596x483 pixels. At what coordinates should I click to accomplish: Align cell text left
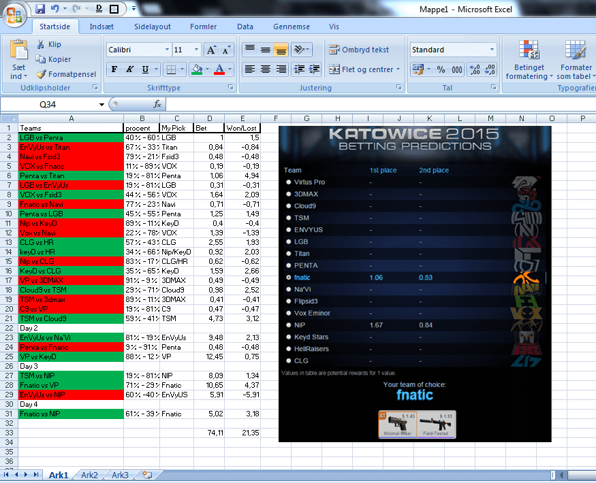(250, 69)
